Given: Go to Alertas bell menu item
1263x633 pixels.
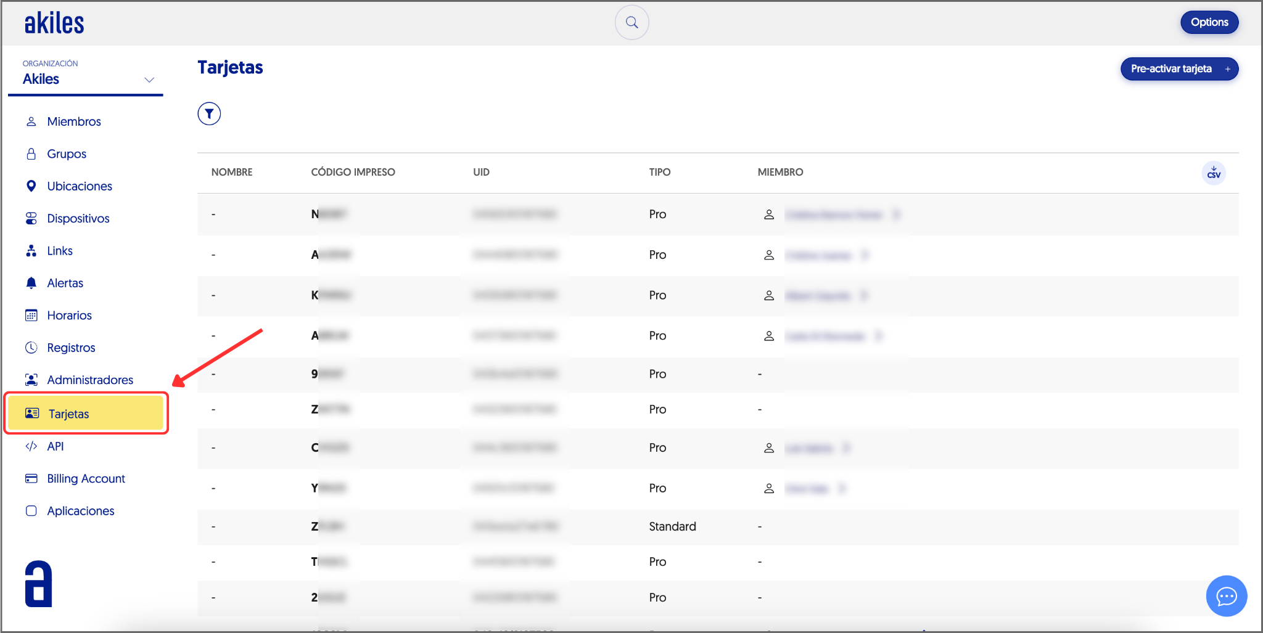Looking at the screenshot, I should pyautogui.click(x=65, y=283).
